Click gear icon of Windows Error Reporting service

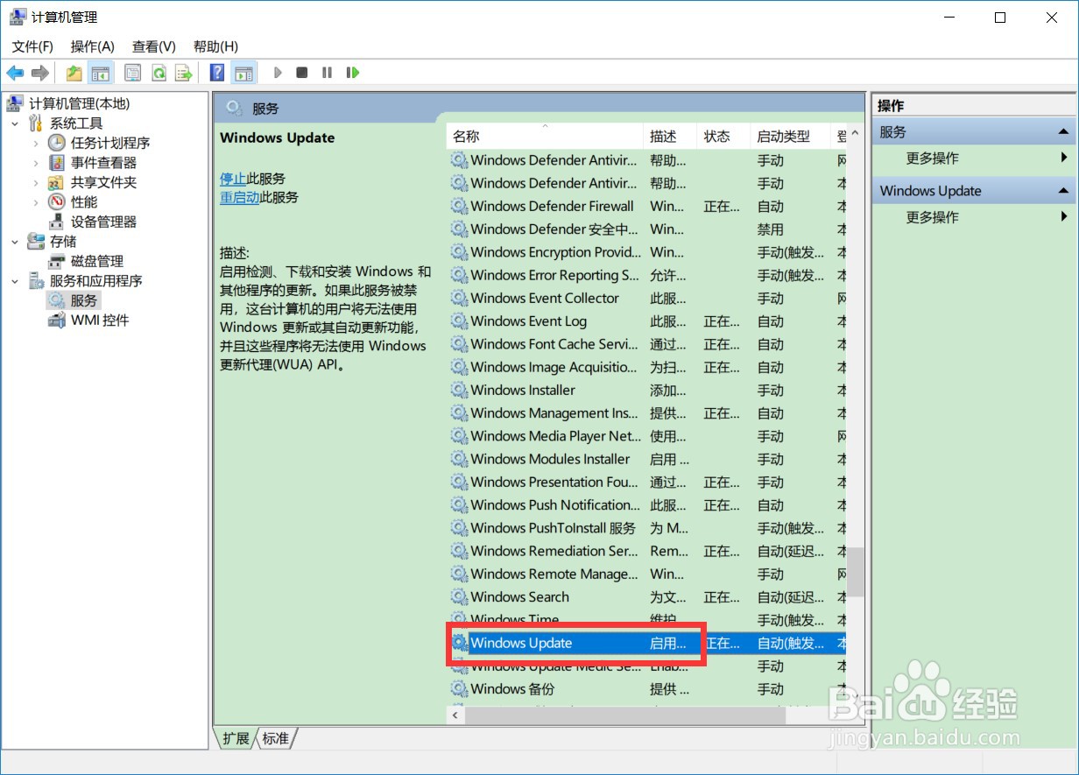pyautogui.click(x=459, y=275)
